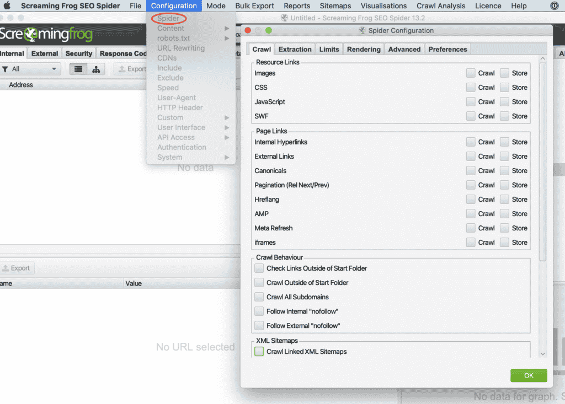The width and height of the screenshot is (565, 404).
Task: Click the Screaming Frog logo
Action: tap(46, 34)
